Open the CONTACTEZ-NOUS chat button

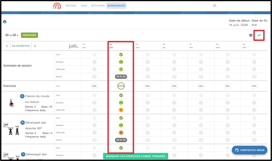[249, 150]
